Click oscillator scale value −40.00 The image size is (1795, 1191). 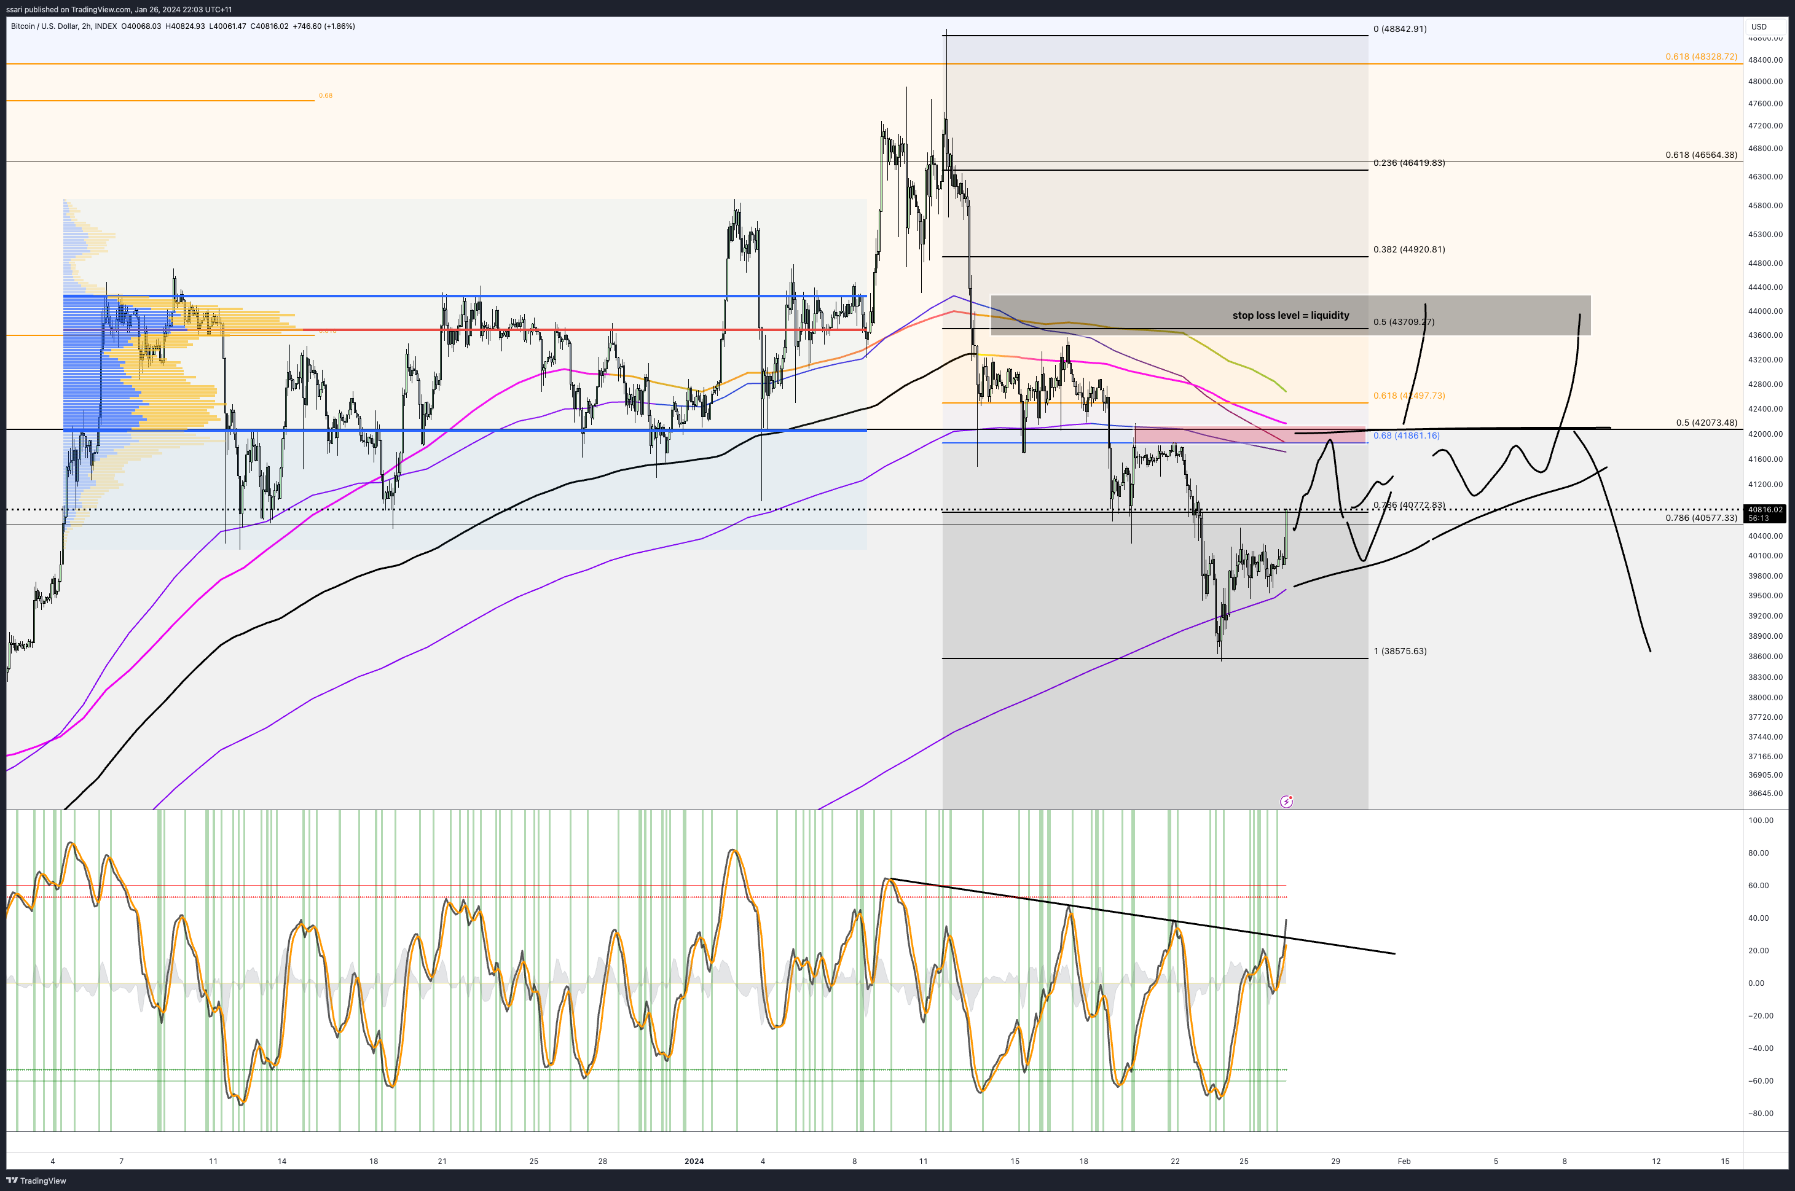pos(1760,1048)
